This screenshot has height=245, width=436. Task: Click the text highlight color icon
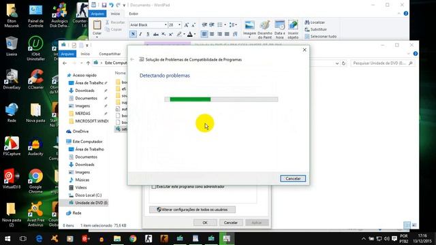pyautogui.click(x=179, y=34)
